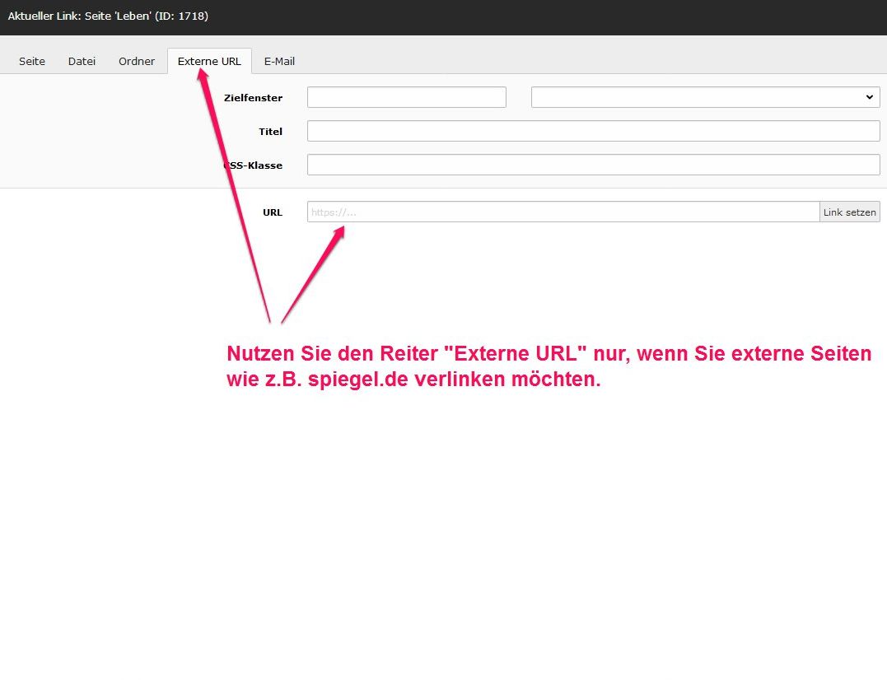Click the Titel label
The width and height of the screenshot is (887, 680).
[x=270, y=132]
